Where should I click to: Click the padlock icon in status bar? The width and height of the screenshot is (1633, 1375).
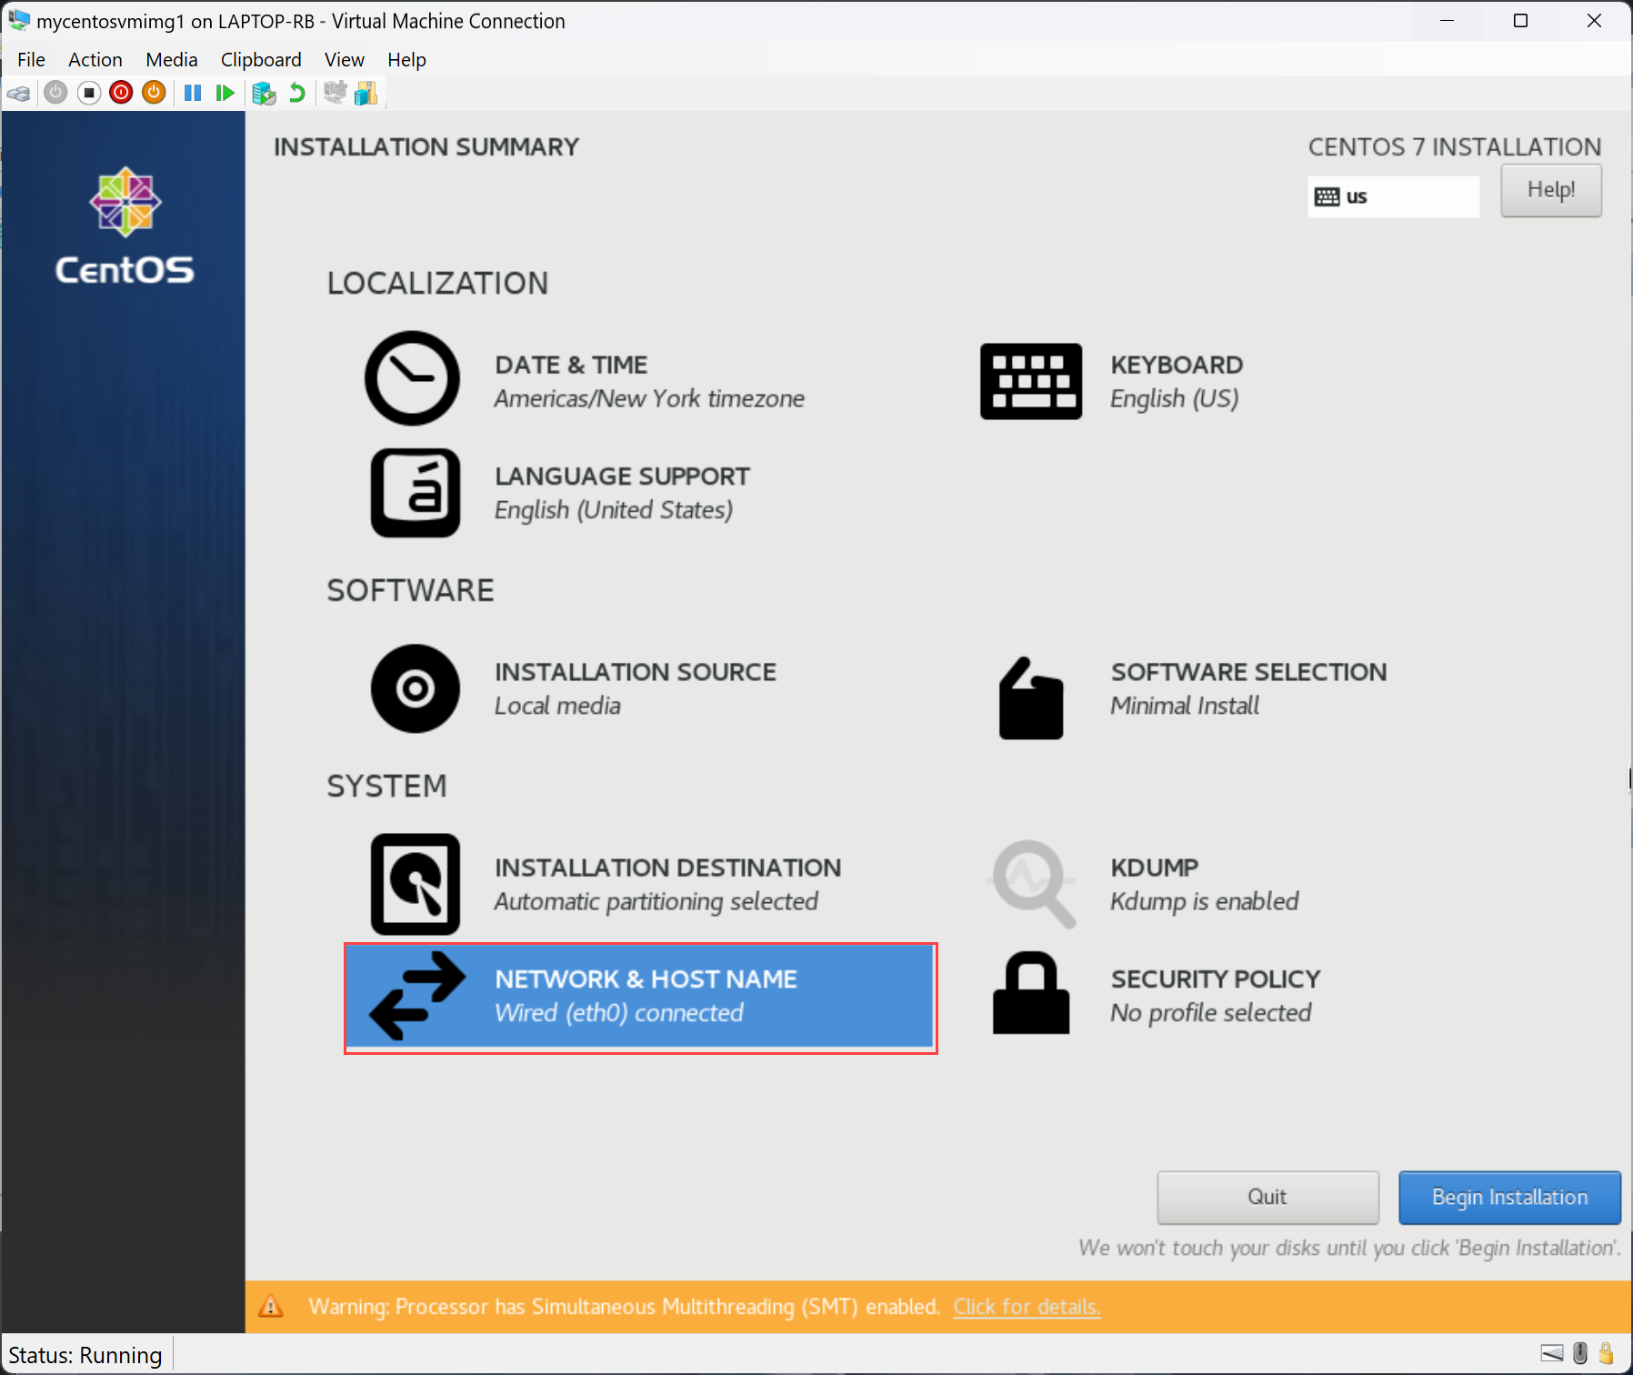(x=1606, y=1353)
